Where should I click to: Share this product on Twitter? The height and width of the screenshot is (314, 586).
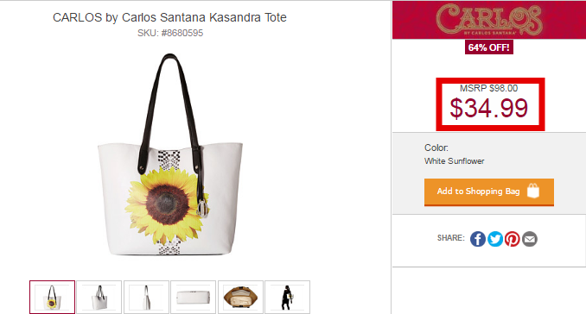[x=495, y=239]
